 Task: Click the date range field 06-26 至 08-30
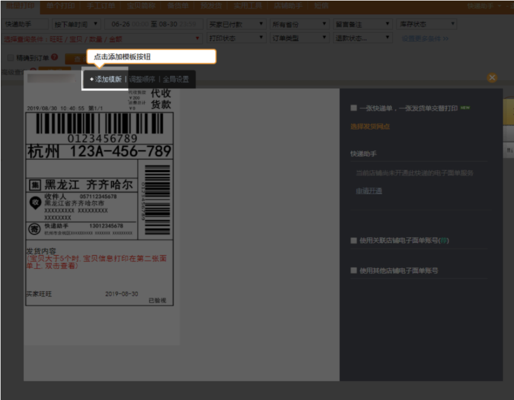tap(154, 24)
